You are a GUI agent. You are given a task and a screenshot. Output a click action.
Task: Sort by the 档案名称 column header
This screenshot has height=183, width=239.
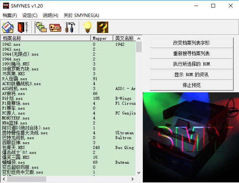(x=46, y=38)
